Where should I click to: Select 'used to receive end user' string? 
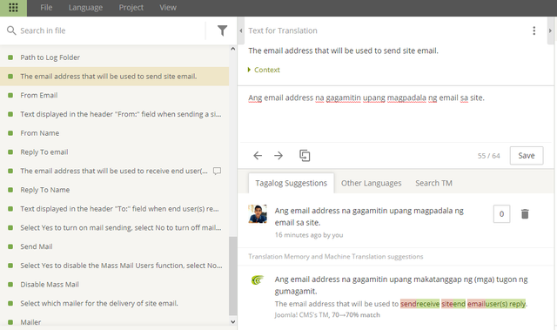point(114,171)
